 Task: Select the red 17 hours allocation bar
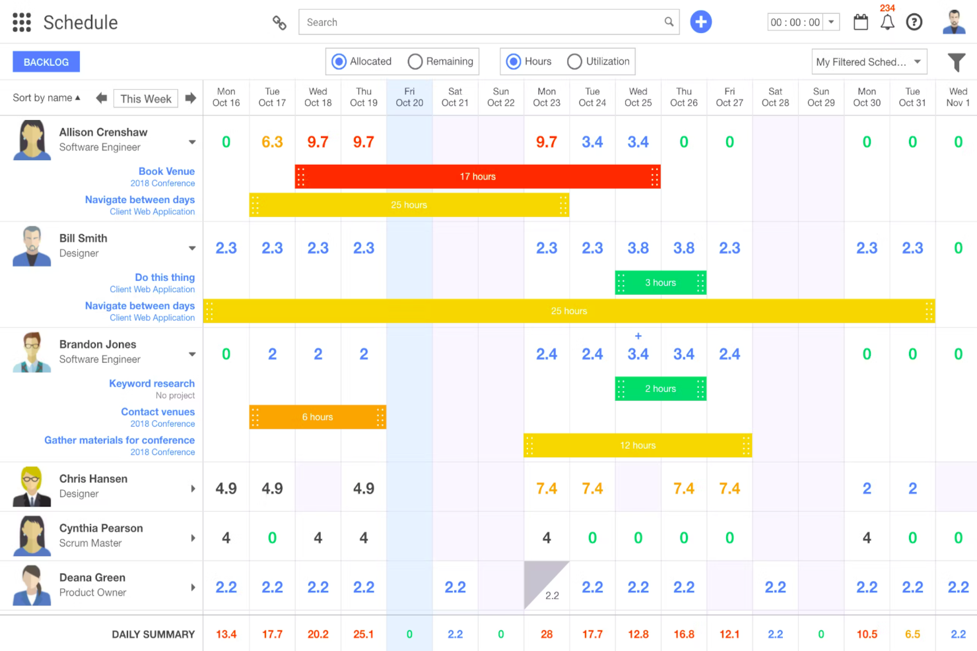(477, 177)
